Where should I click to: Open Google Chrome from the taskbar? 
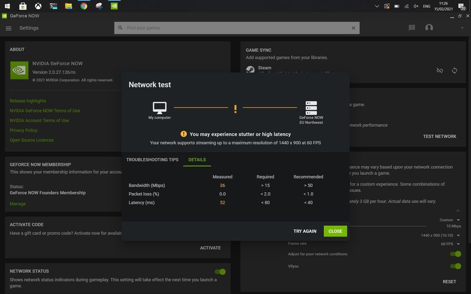click(84, 6)
